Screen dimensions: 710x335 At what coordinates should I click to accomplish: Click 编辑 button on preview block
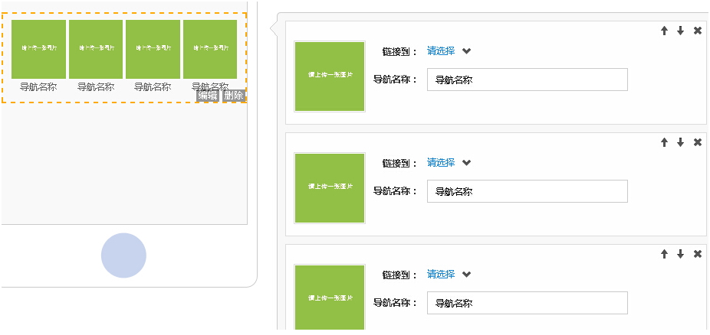[x=208, y=96]
